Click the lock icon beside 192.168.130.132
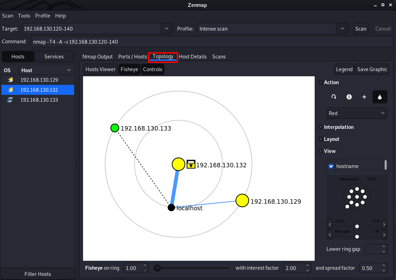Image resolution: width=396 pixels, height=280 pixels. 191,164
